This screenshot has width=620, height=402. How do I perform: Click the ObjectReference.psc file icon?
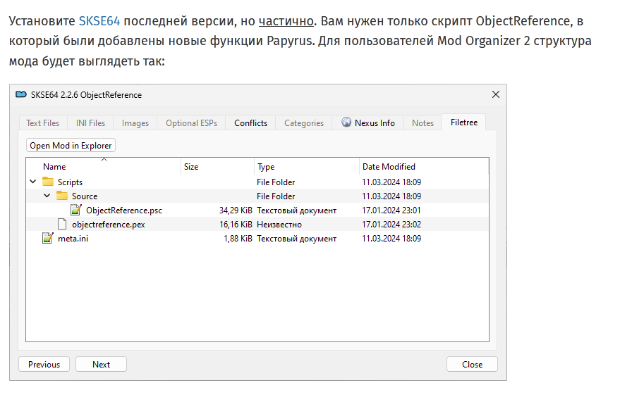(76, 210)
